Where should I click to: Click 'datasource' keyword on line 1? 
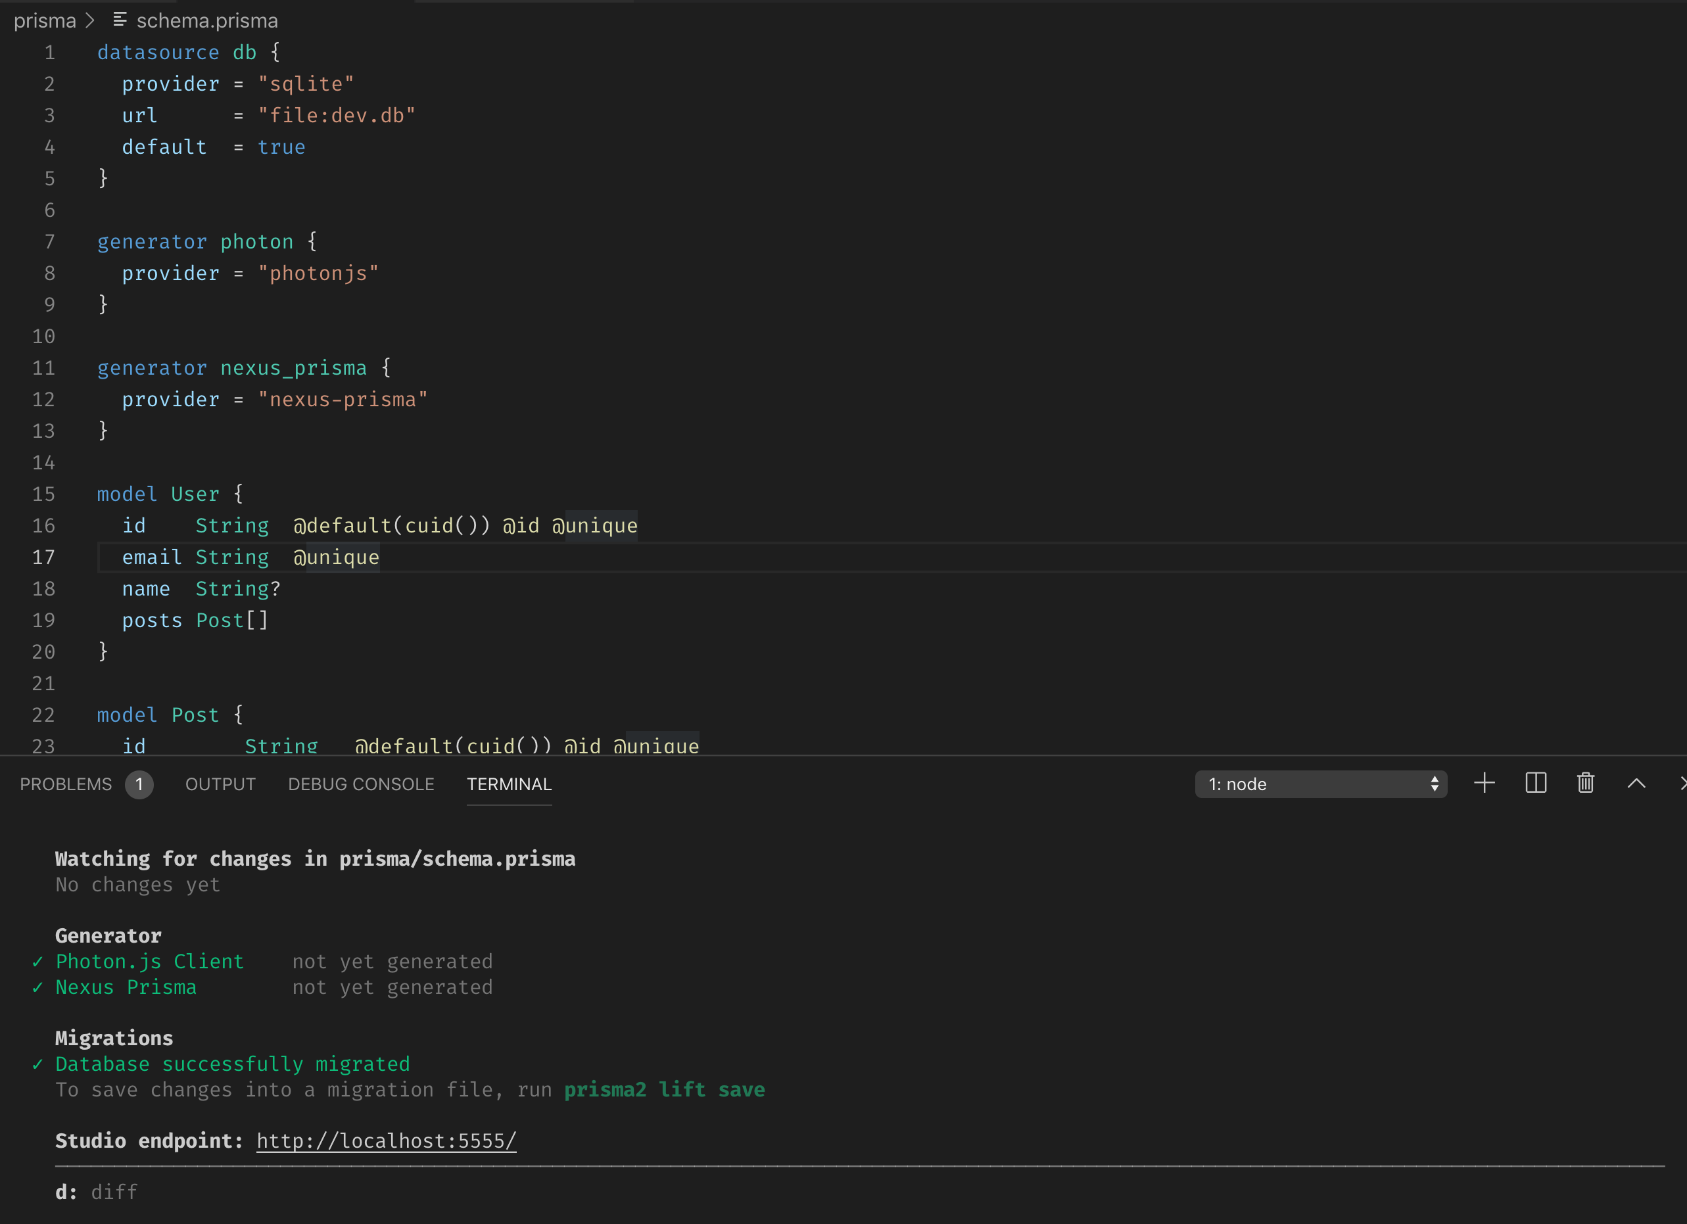point(158,52)
